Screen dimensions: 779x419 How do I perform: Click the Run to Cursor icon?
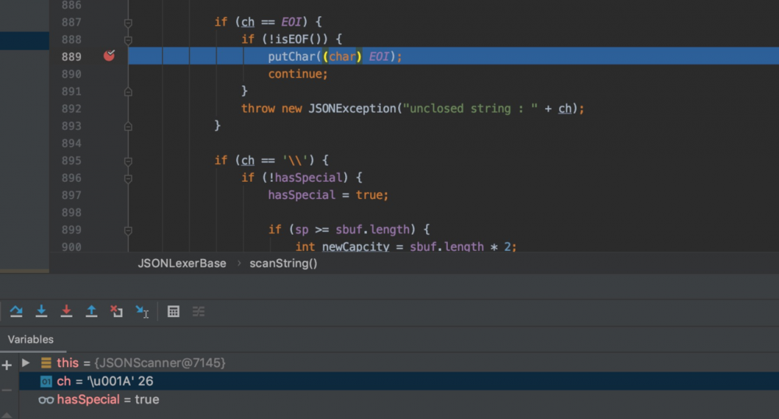pos(142,312)
